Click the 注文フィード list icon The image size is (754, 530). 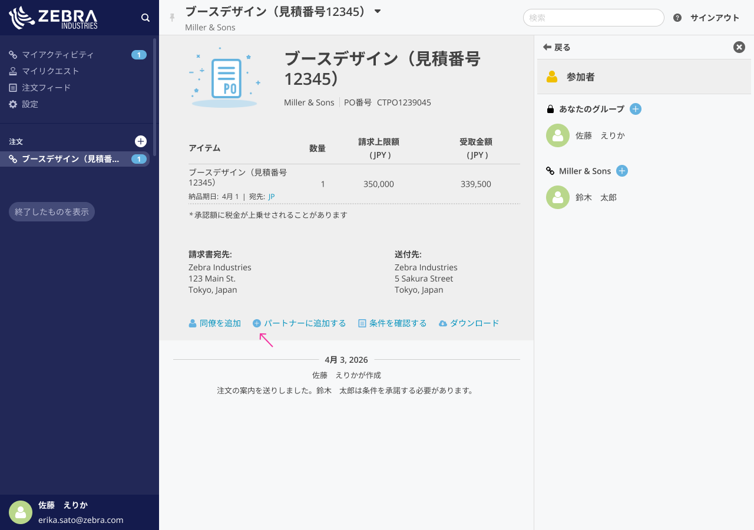click(13, 88)
